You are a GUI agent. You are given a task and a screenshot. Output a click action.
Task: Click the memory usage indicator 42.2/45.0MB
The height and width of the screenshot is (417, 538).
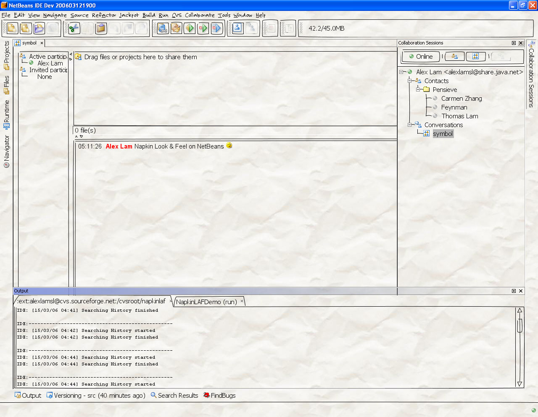326,29
